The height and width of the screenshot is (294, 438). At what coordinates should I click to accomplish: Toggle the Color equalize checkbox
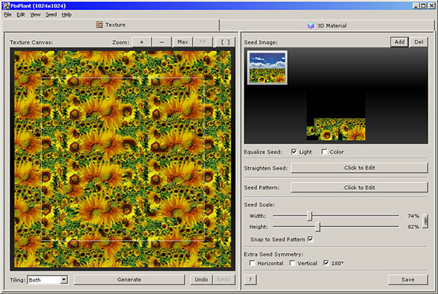325,152
